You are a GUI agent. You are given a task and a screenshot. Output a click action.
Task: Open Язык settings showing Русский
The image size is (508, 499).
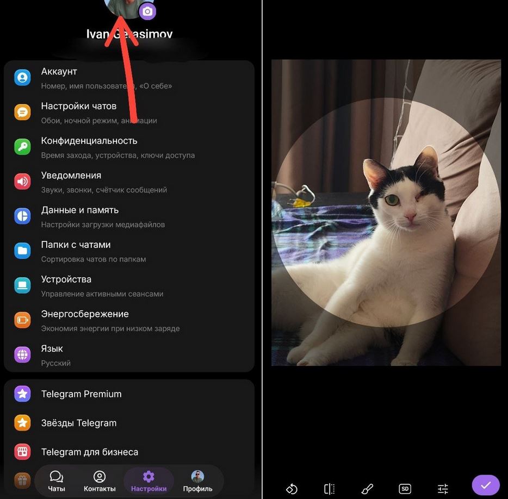[x=22, y=354]
